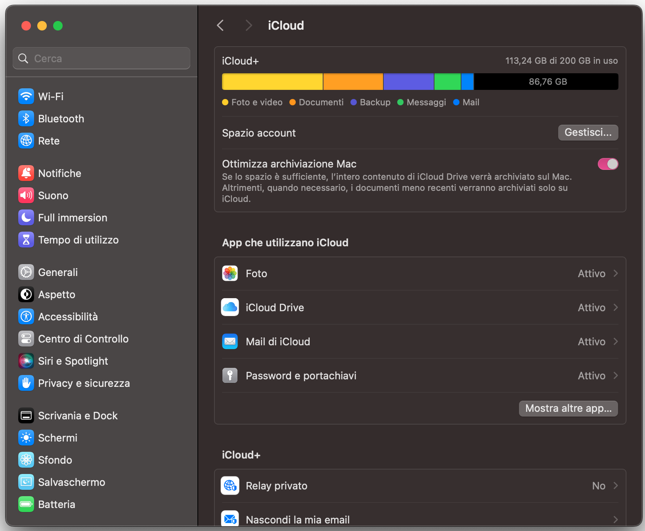Click the Mail di iCloud envelope icon

coord(230,341)
